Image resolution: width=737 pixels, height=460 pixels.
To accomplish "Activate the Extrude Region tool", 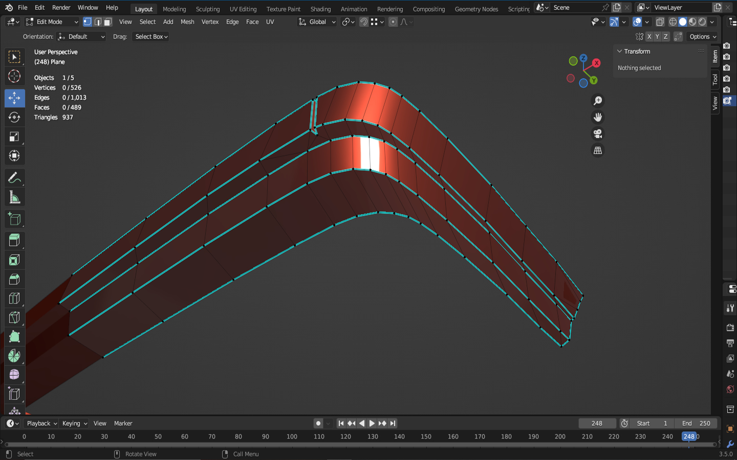I will tap(14, 240).
